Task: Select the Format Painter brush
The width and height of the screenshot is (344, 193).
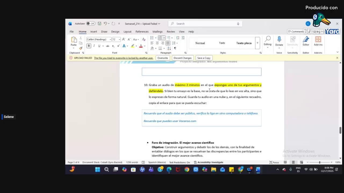Action: click(81, 48)
